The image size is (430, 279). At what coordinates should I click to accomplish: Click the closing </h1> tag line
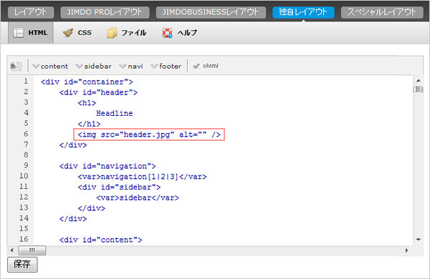pos(89,124)
